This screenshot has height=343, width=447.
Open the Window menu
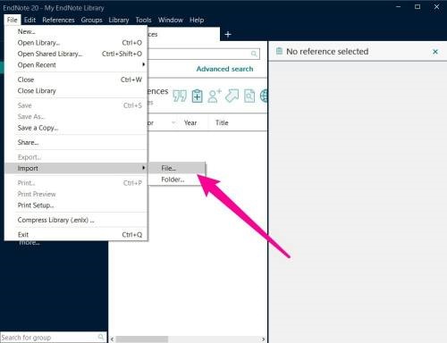point(171,20)
